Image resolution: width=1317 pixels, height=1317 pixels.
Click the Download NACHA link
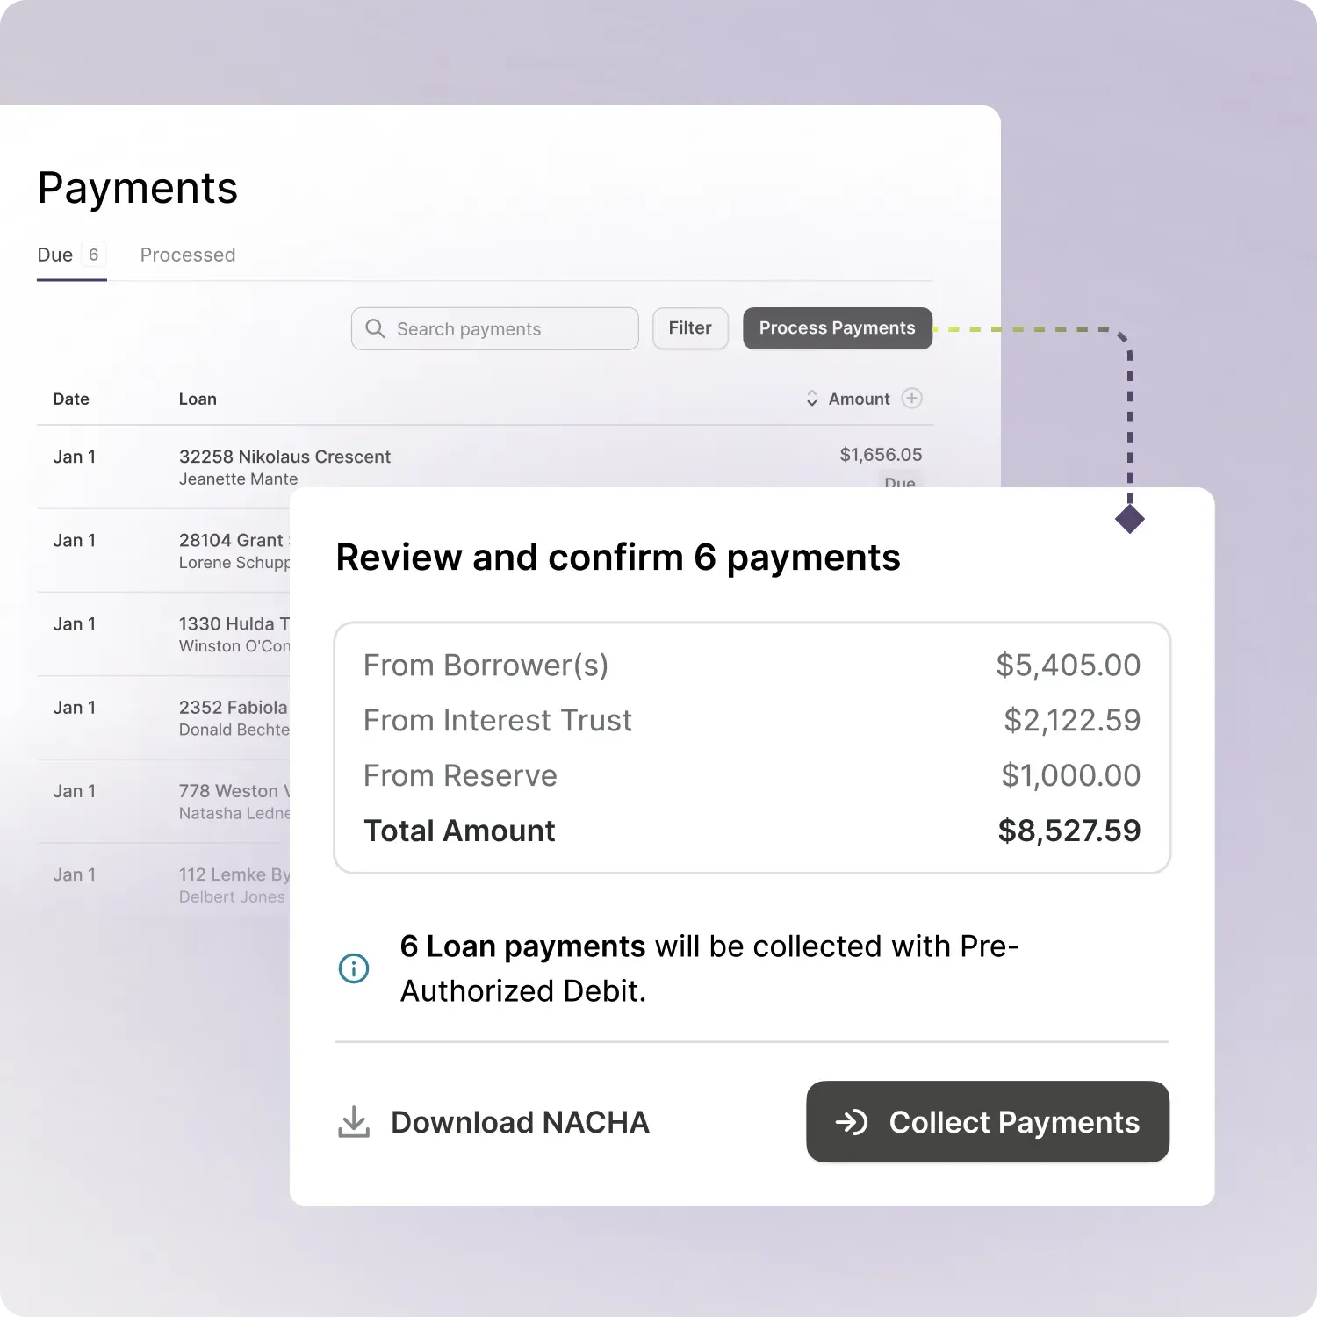520,1122
